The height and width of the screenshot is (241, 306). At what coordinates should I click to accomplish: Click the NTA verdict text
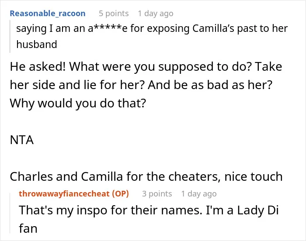22,140
